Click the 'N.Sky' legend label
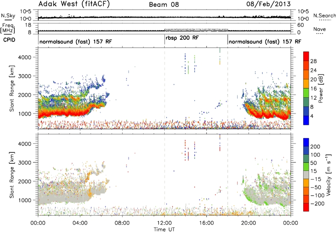 [8, 15]
